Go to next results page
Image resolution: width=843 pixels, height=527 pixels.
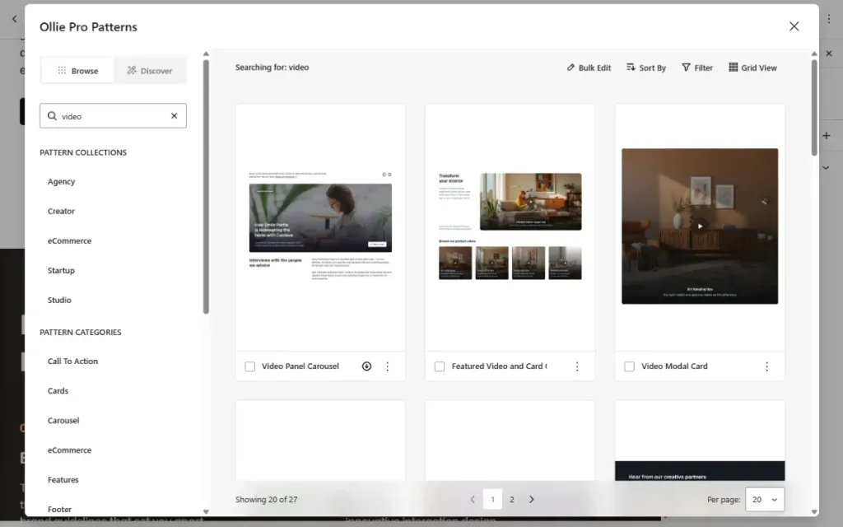tap(532, 500)
